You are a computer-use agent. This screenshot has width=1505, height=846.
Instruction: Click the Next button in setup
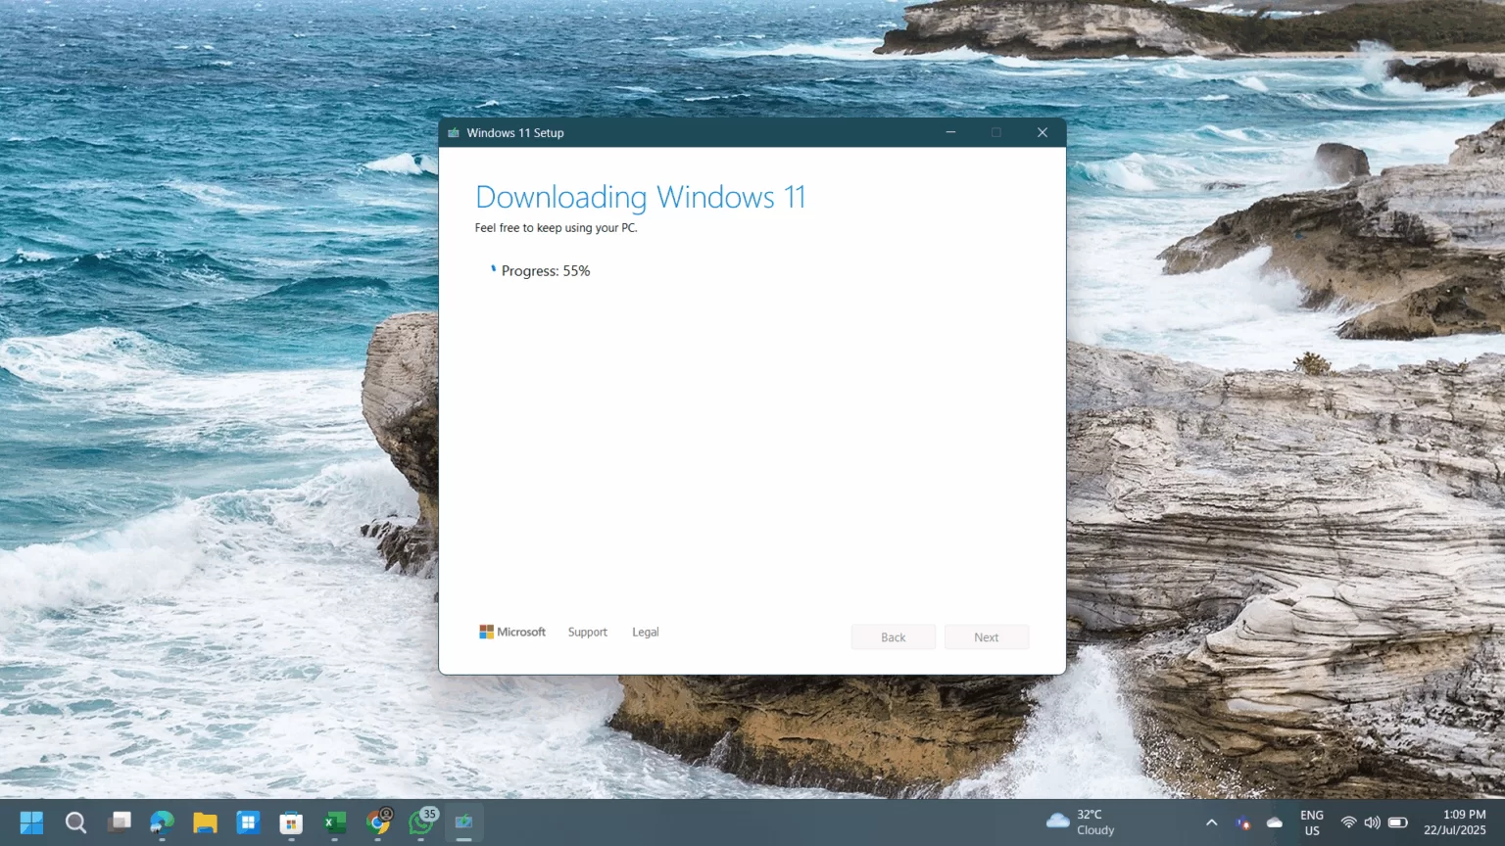coord(986,636)
